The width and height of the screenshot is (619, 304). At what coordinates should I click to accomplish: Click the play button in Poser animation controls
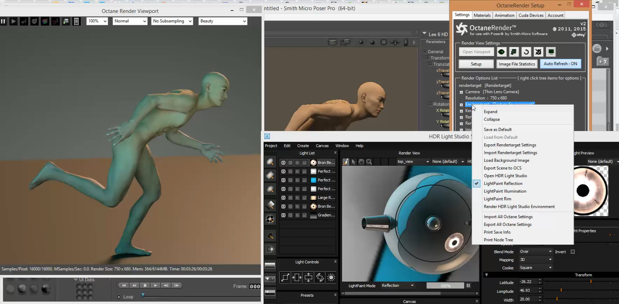click(155, 285)
